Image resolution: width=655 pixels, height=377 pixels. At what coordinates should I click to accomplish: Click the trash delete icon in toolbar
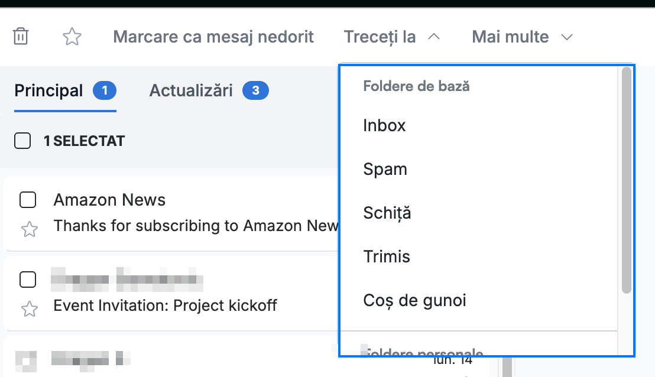coord(21,36)
